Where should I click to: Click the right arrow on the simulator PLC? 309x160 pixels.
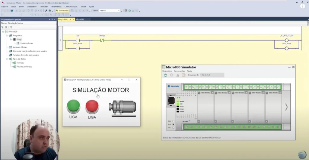pyautogui.click(x=286, y=107)
